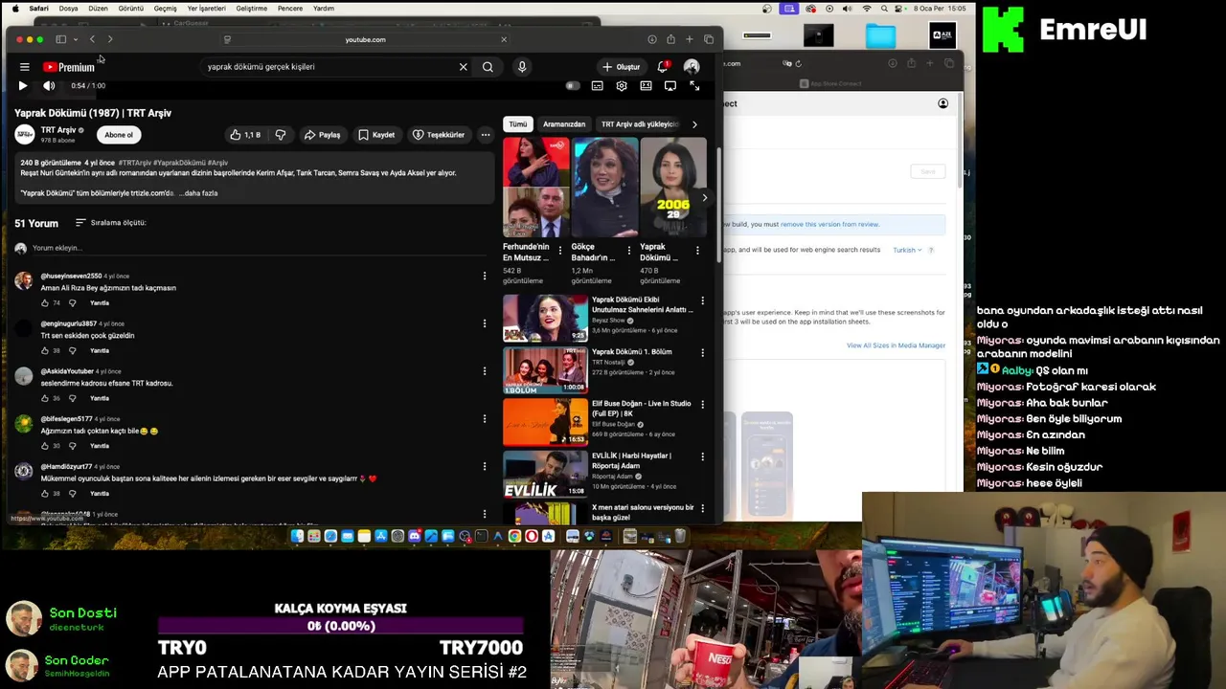Image resolution: width=1226 pixels, height=689 pixels.
Task: Open the Düzen menu
Action: (98, 9)
